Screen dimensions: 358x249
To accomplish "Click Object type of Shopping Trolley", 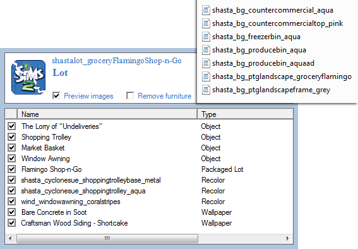I will pos(210,137).
